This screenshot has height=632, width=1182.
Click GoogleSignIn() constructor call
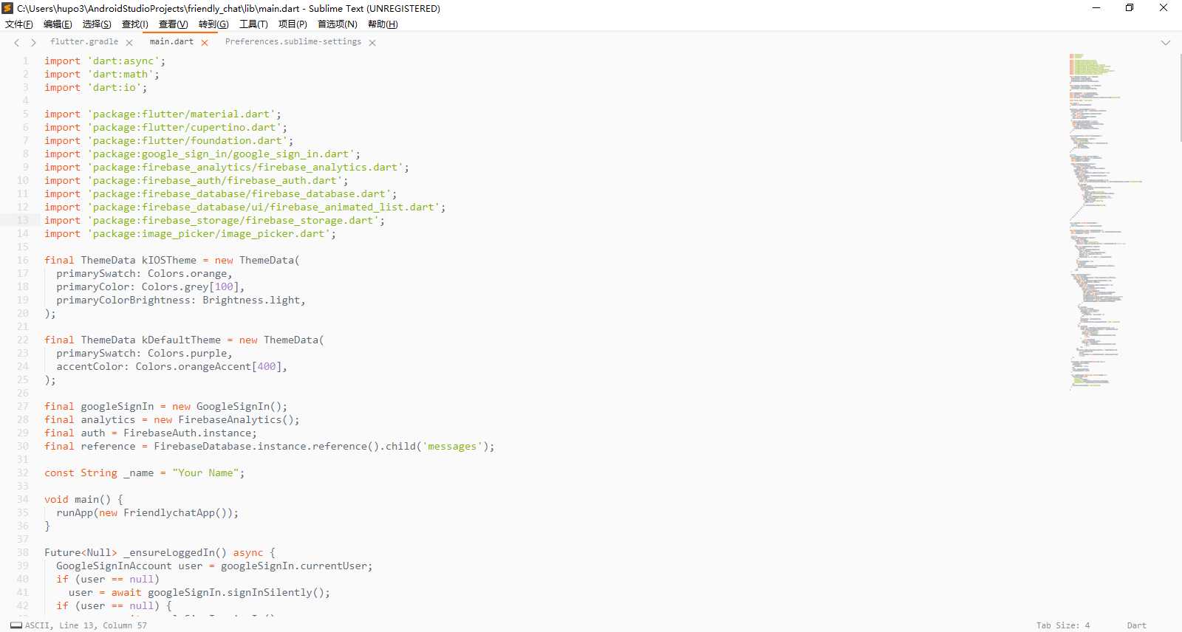(239, 407)
